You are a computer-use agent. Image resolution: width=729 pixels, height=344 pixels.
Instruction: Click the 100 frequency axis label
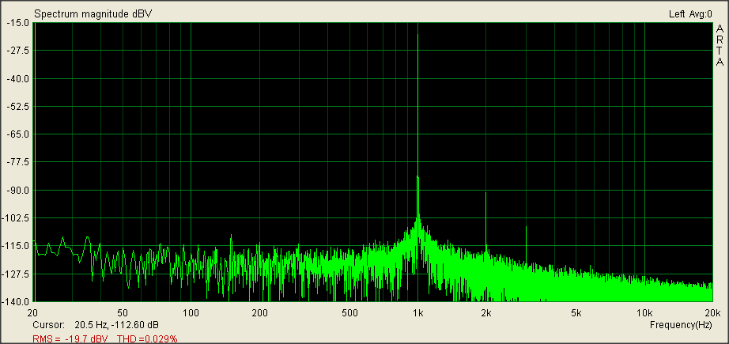[191, 312]
